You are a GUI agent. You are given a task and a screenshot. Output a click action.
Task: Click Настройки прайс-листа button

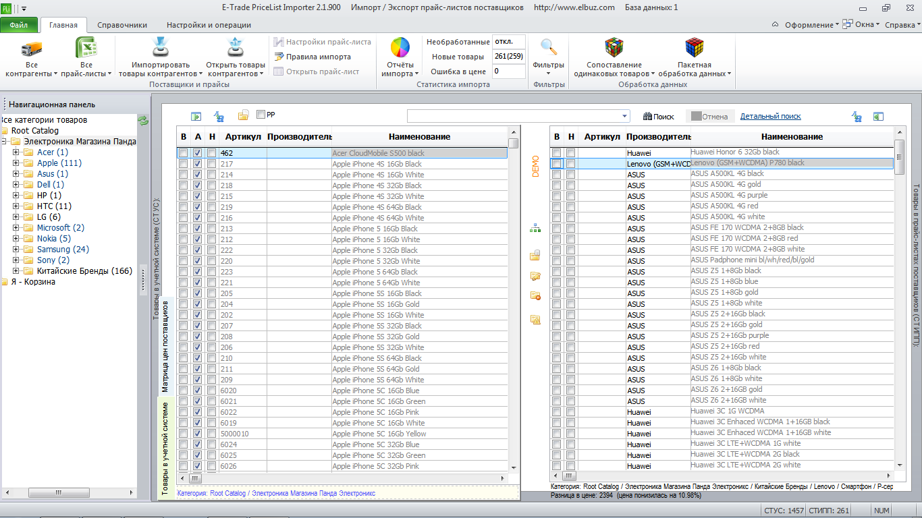click(323, 42)
